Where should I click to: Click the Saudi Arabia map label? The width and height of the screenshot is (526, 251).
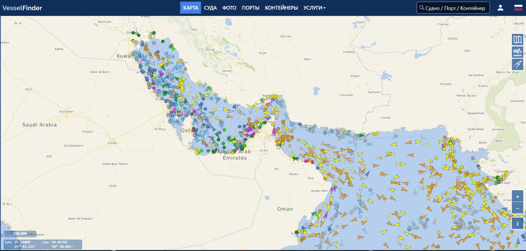(x=40, y=125)
